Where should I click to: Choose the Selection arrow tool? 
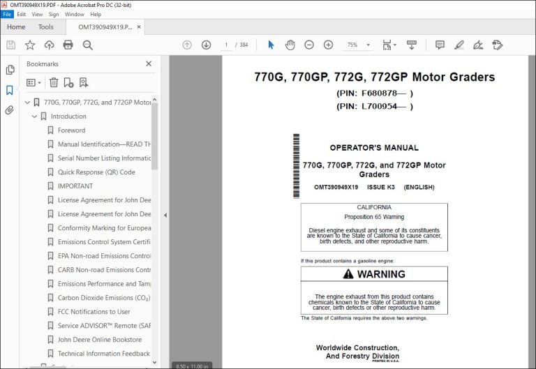pos(271,45)
